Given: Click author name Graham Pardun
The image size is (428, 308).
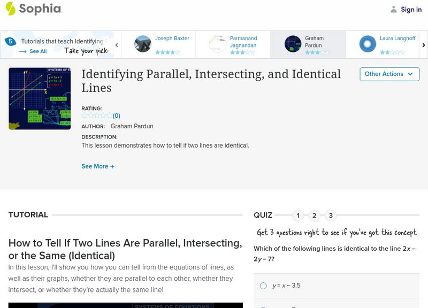Looking at the screenshot, I should coord(132,126).
